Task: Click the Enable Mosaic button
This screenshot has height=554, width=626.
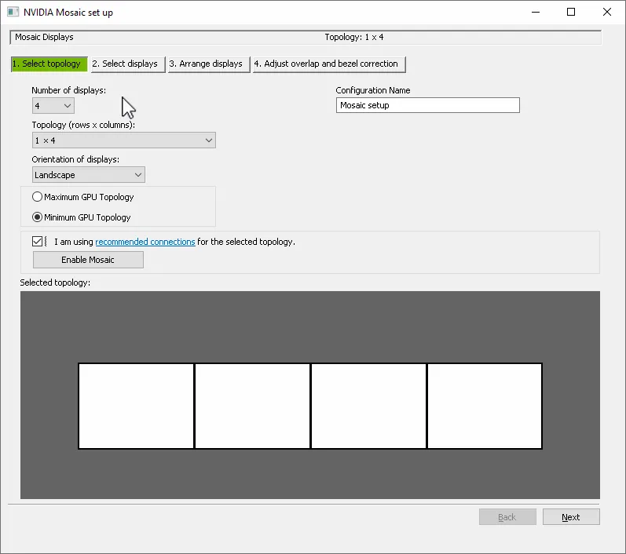Action: pyautogui.click(x=88, y=260)
